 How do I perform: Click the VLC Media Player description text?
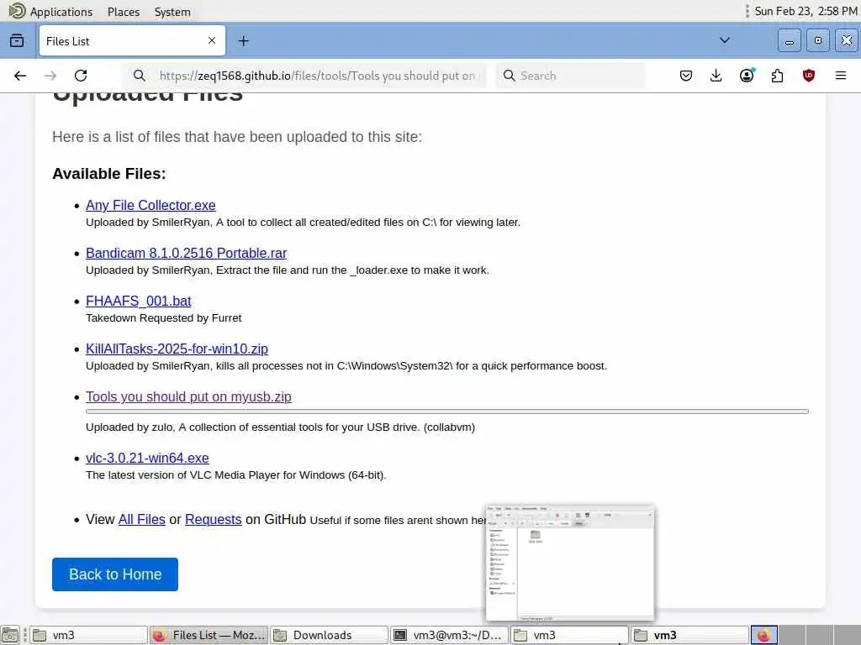(236, 475)
